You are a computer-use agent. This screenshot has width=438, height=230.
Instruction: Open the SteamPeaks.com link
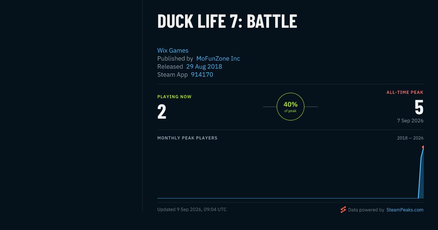[405, 210]
